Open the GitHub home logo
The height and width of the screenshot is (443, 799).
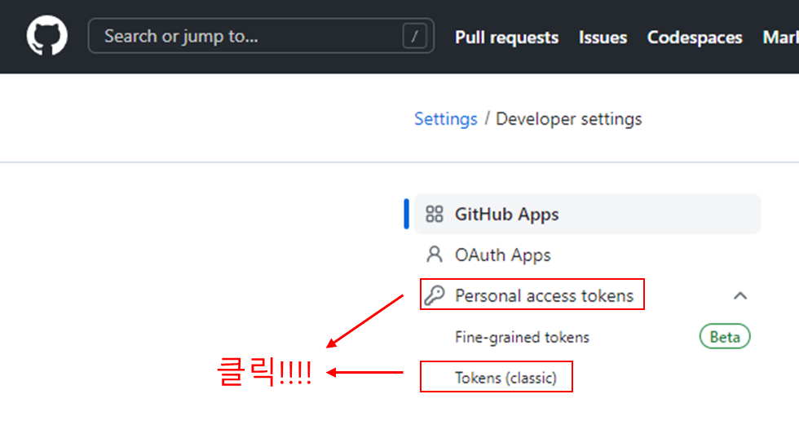click(x=47, y=36)
